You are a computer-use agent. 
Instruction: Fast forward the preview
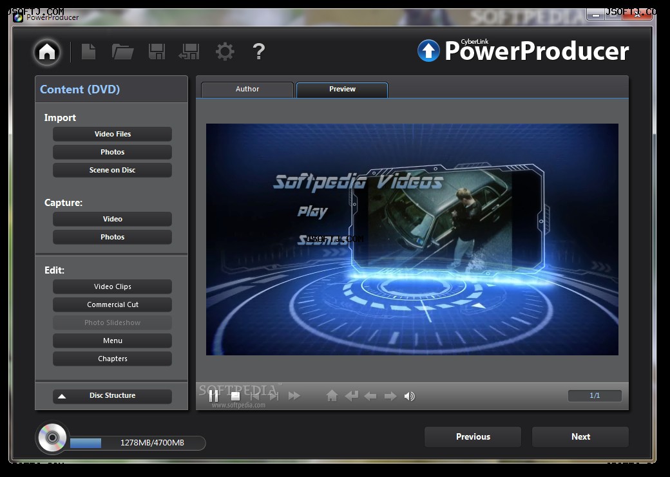[x=294, y=396]
